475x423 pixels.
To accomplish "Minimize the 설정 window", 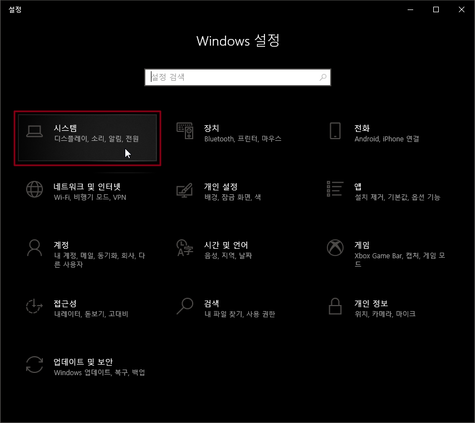I will (410, 9).
